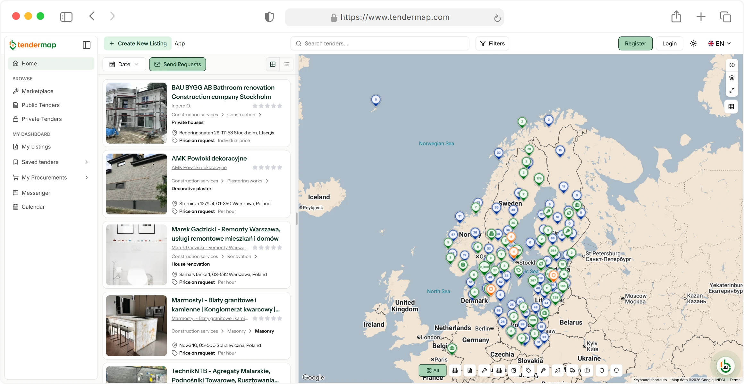This screenshot has height=384, width=744.
Task: Open the Filters panel
Action: tap(492, 44)
